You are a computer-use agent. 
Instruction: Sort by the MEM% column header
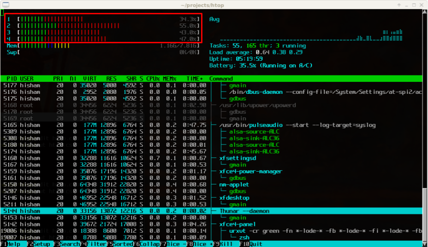click(169, 79)
